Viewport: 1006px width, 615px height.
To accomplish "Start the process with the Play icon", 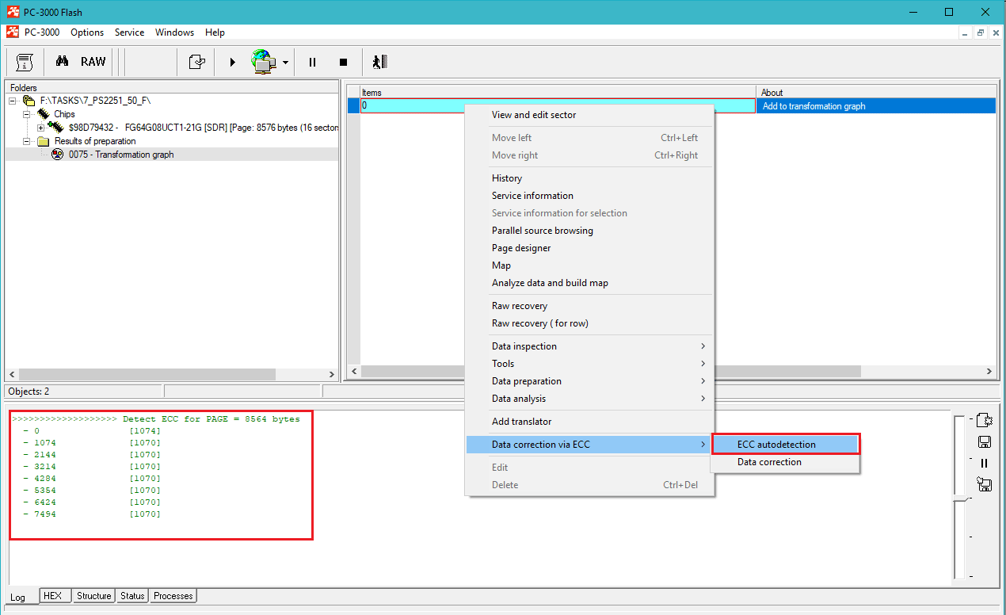I will point(233,62).
